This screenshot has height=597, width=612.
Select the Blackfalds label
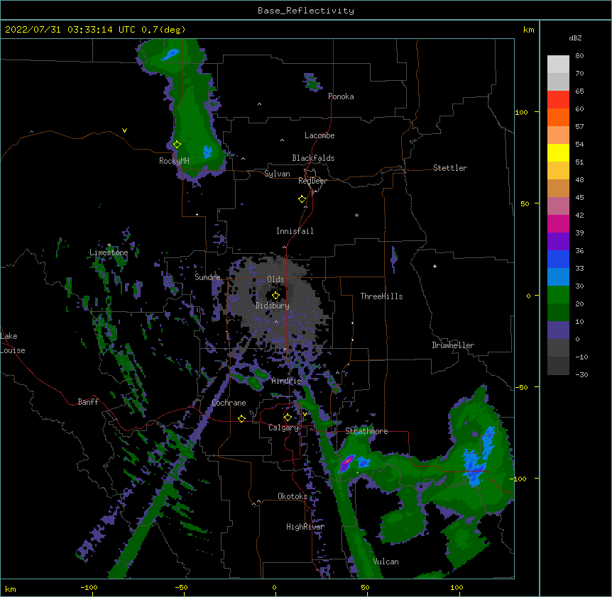313,158
